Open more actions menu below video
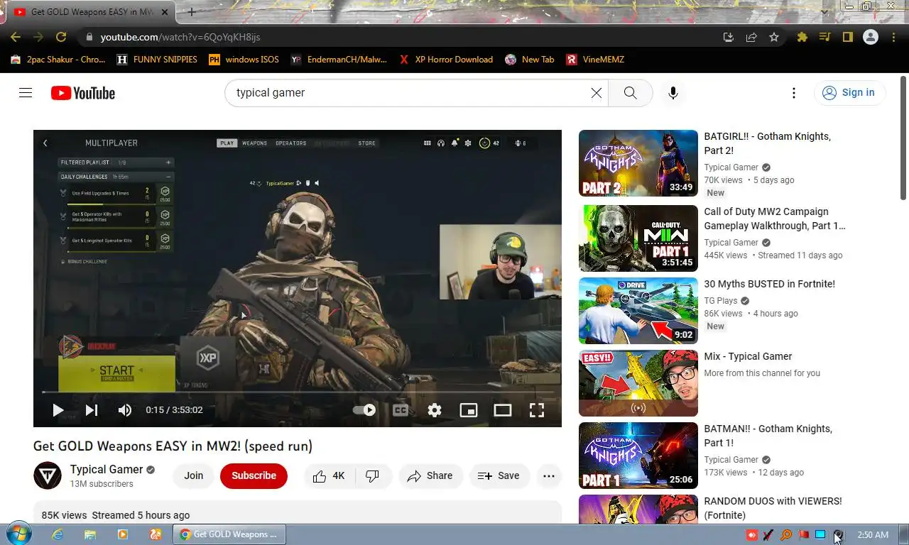This screenshot has width=909, height=545. point(549,476)
